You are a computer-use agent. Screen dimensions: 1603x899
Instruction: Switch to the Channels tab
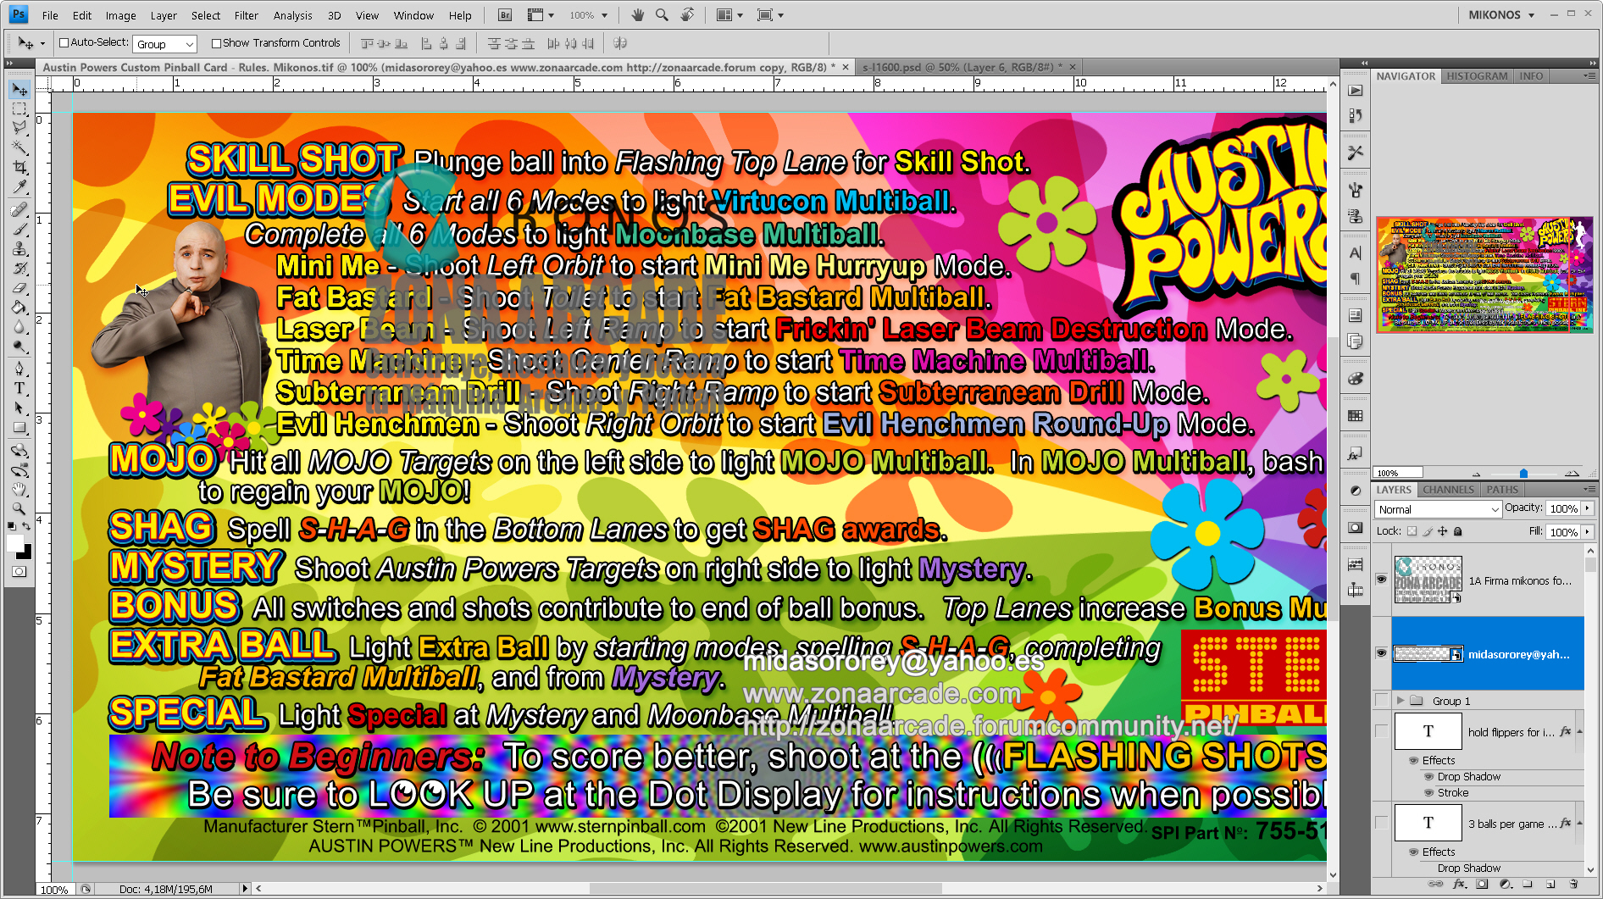pyautogui.click(x=1448, y=490)
